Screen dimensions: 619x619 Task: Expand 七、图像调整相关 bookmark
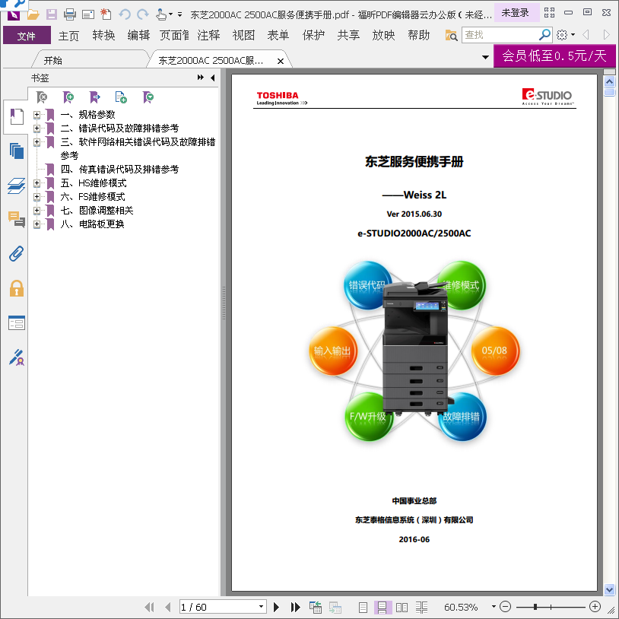37,211
